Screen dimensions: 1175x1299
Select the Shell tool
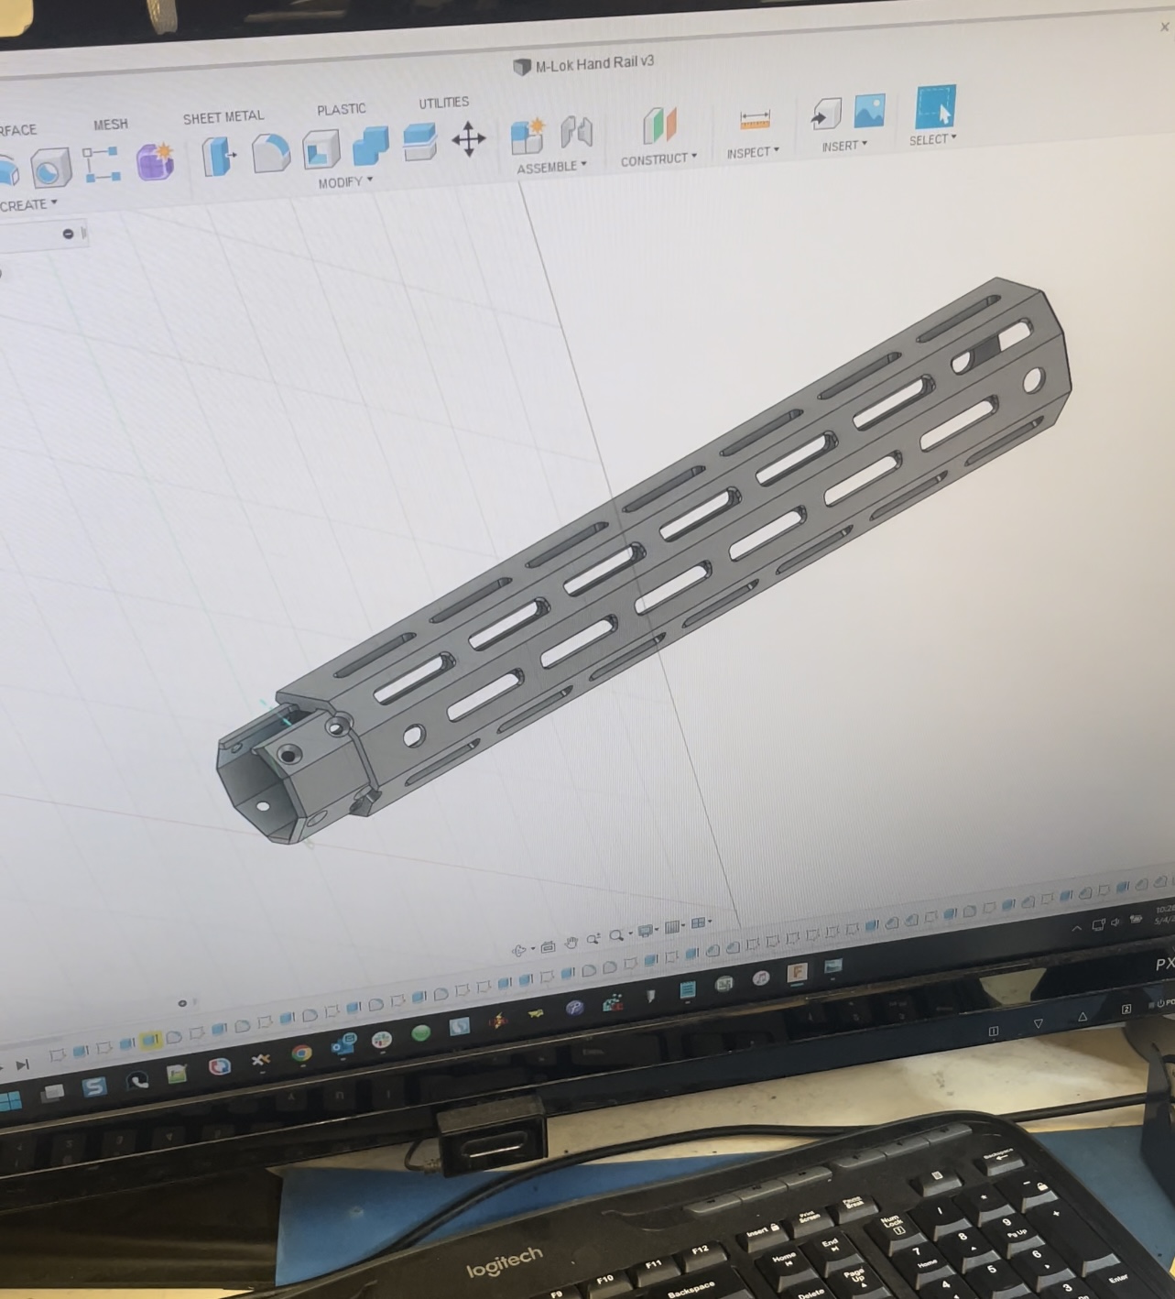click(x=321, y=149)
